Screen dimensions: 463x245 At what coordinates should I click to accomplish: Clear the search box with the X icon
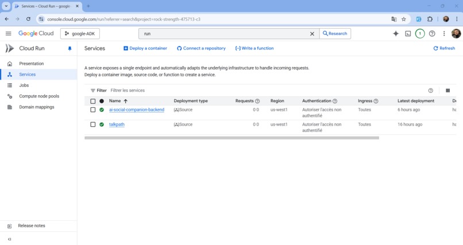pyautogui.click(x=312, y=34)
